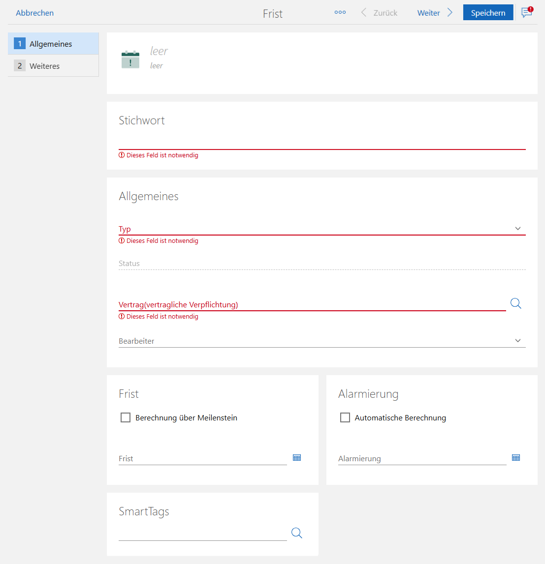Click the SmartTags search magnifier icon
545x564 pixels.
click(x=296, y=533)
